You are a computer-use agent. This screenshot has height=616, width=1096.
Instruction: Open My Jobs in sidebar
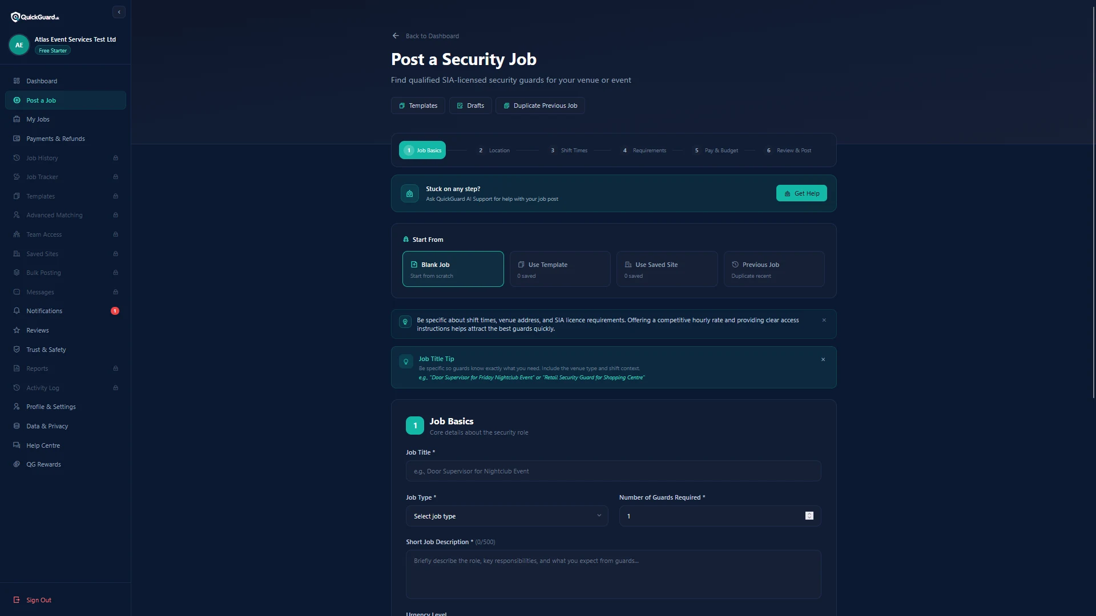tap(66, 119)
